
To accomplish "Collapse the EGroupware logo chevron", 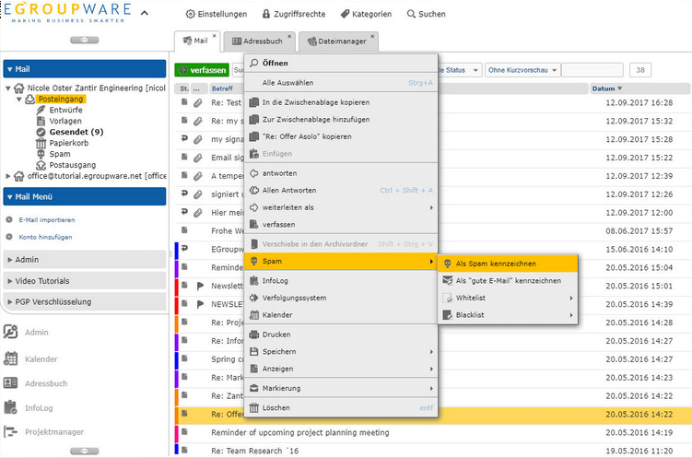I will tap(145, 13).
